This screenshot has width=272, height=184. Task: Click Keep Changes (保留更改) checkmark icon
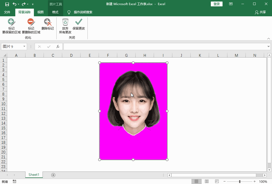[79, 22]
